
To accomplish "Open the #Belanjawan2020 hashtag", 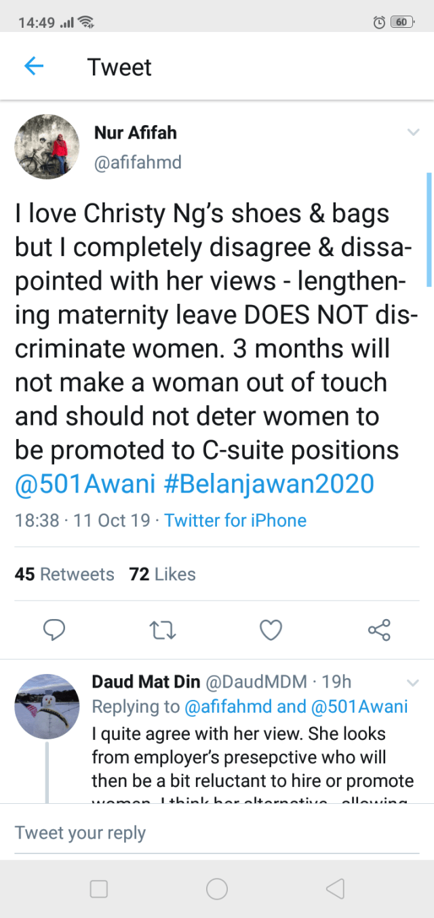I will click(269, 484).
